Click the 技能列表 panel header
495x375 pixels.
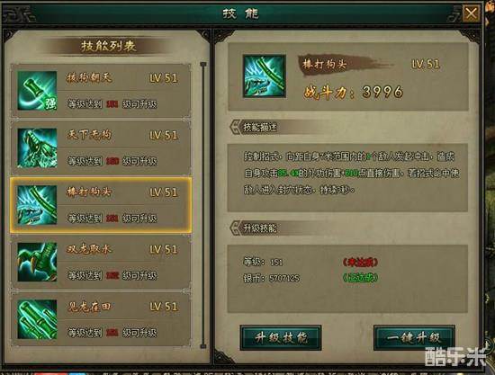point(108,47)
